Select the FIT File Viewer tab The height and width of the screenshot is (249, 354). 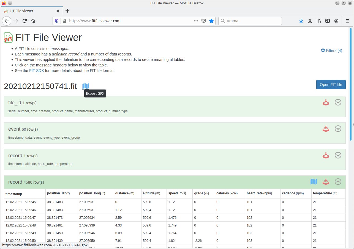pos(30,11)
